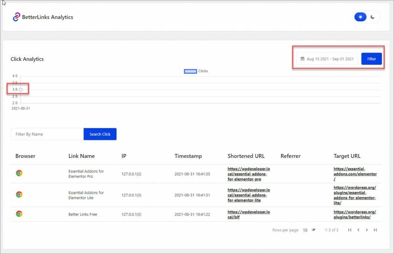Click Chrome icon in Better Links Free row
This screenshot has width=394, height=254.
[x=19, y=214]
